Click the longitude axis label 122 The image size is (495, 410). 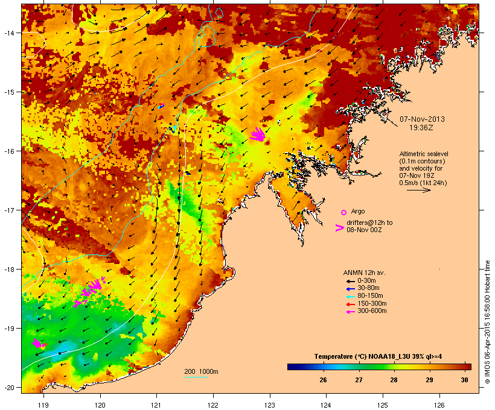point(213,405)
